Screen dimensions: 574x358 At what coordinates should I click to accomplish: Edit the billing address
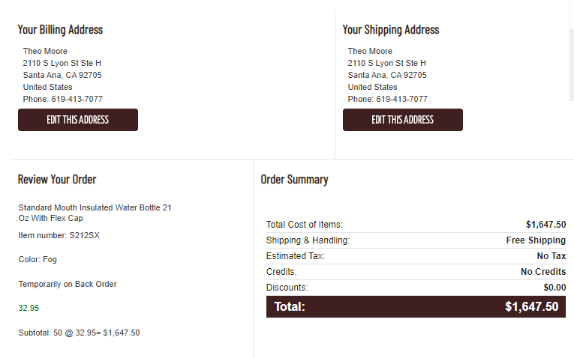click(x=78, y=120)
